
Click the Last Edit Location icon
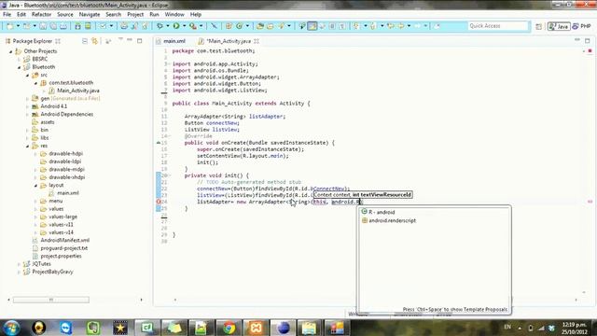click(391, 26)
